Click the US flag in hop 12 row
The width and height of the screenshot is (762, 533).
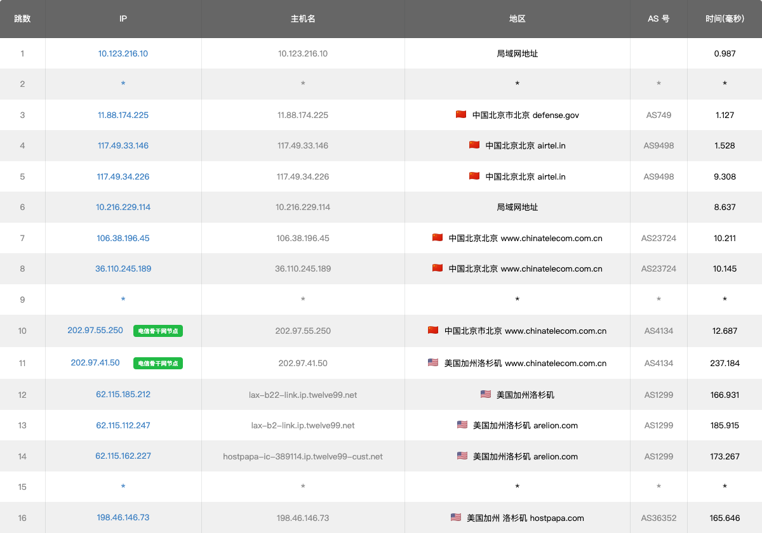point(485,395)
